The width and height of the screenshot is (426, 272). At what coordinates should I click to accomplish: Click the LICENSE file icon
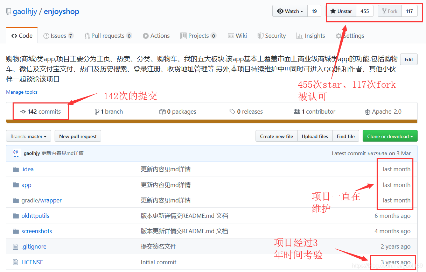tap(15, 262)
